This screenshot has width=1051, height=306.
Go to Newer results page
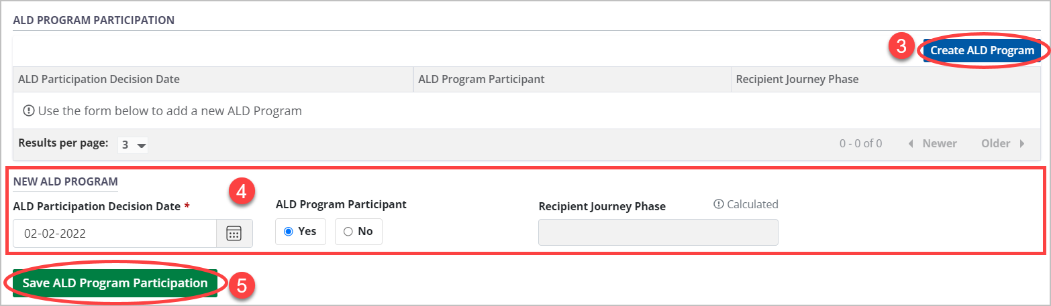[932, 143]
